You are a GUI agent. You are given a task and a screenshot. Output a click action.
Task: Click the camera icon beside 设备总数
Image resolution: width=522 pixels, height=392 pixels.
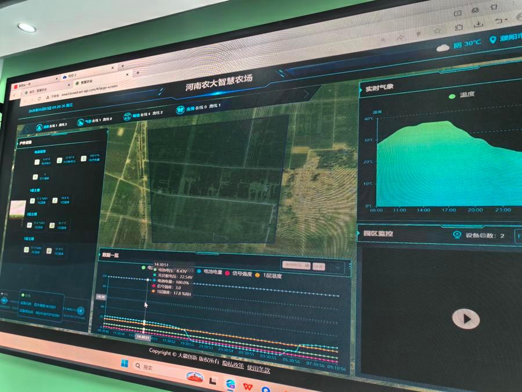[457, 235]
